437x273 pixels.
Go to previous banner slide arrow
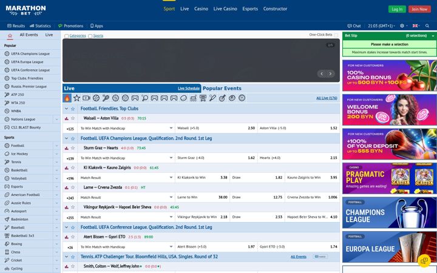pyautogui.click(x=322, y=74)
